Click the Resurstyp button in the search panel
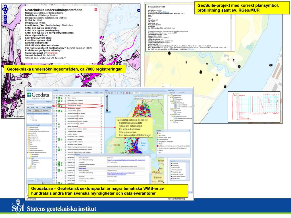 pyautogui.click(x=46, y=110)
